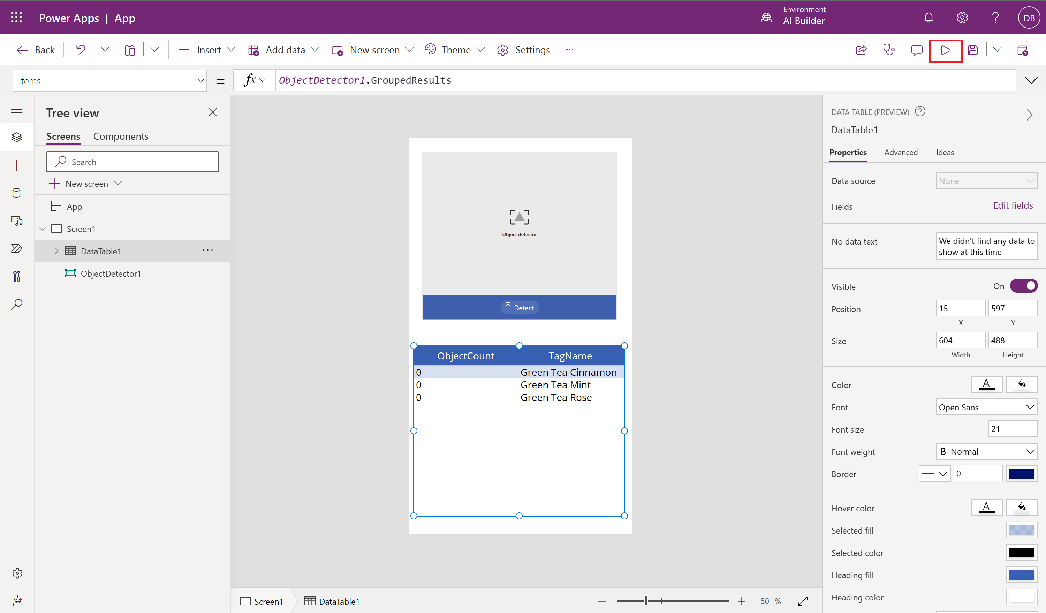Open the Tree view panel

coord(17,137)
